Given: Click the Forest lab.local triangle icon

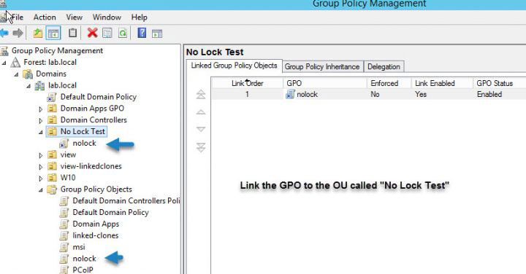Looking at the screenshot, I should (x=15, y=62).
